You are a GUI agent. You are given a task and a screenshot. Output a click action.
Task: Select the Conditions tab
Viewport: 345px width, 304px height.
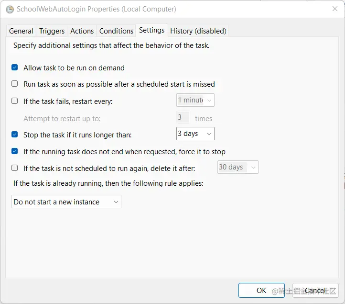tap(116, 31)
